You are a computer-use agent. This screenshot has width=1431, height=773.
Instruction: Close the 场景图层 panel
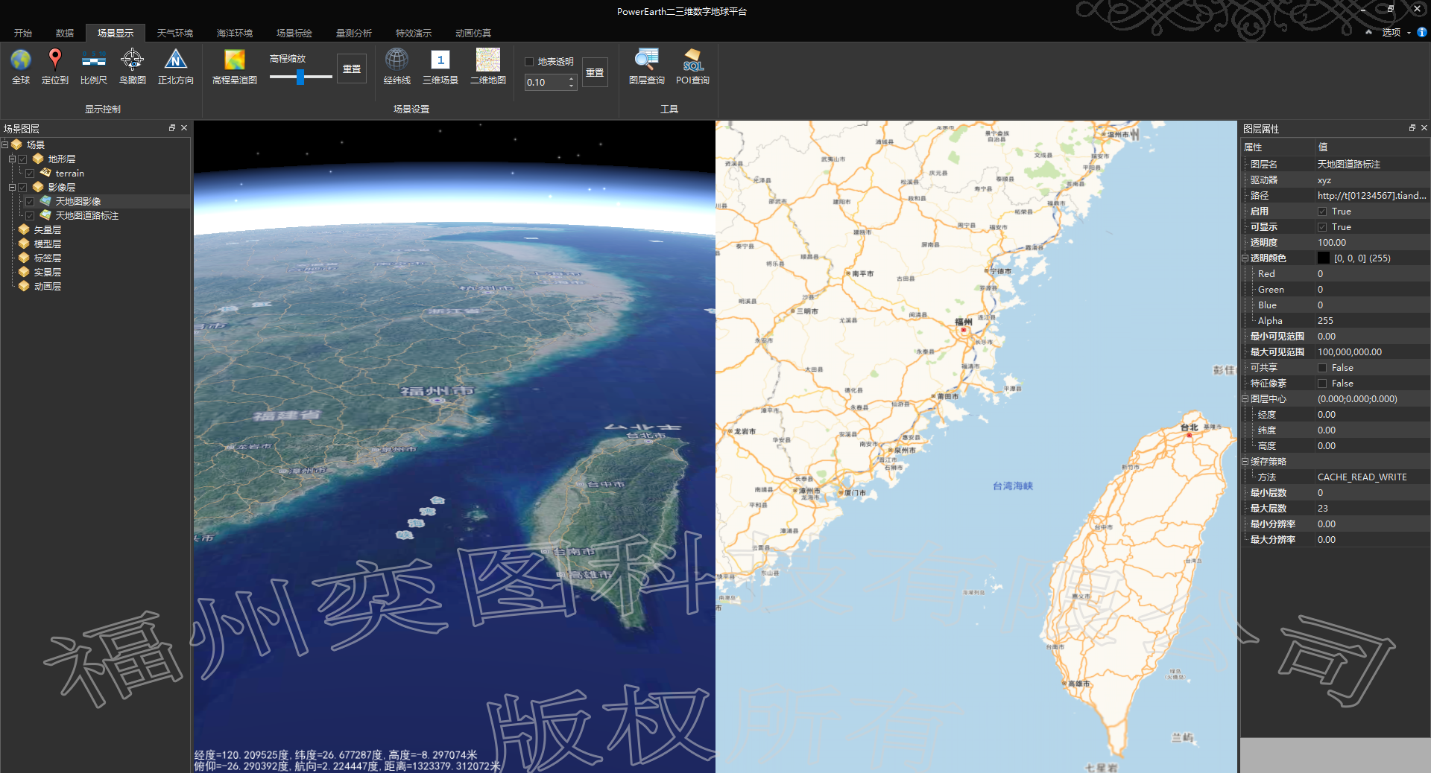pos(184,128)
